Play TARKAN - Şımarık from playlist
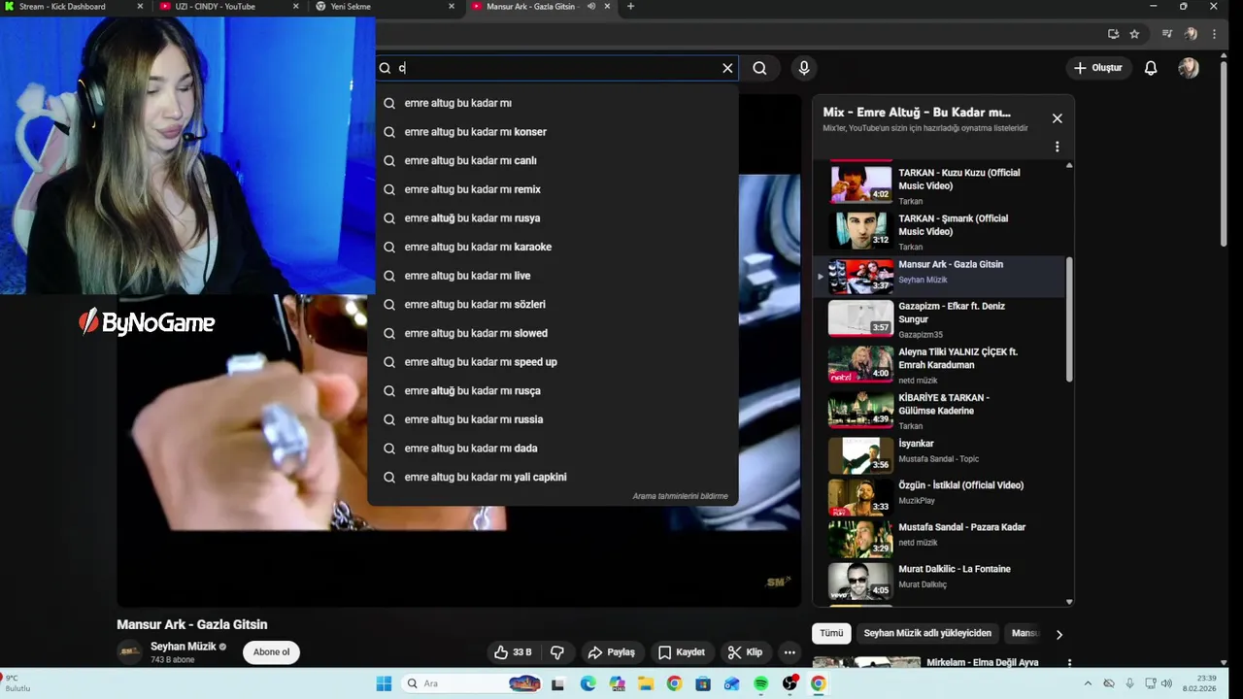 pos(941,230)
